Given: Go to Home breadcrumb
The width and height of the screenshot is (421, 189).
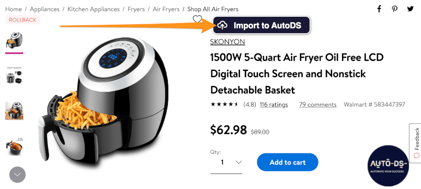Looking at the screenshot, I should pyautogui.click(x=14, y=9).
